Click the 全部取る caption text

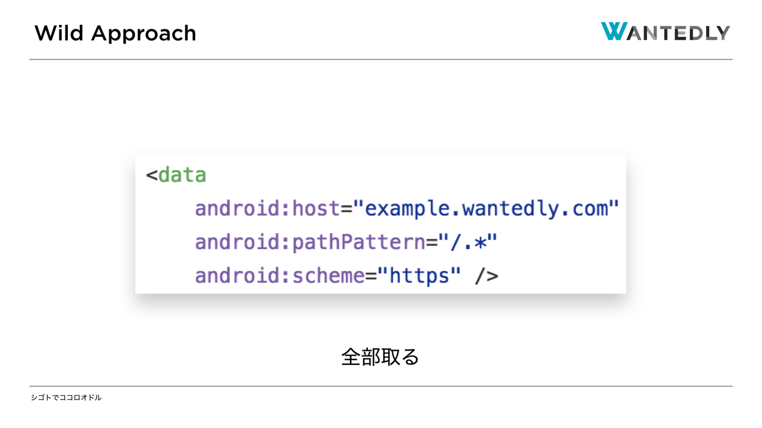tap(380, 357)
